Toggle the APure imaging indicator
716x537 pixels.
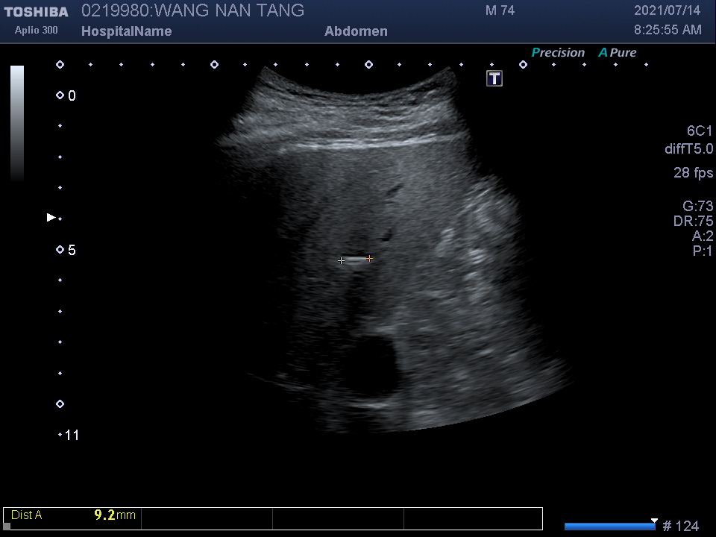pos(618,52)
